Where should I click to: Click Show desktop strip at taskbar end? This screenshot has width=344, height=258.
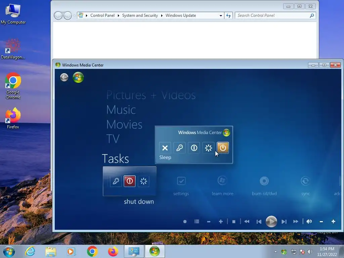pyautogui.click(x=342, y=252)
